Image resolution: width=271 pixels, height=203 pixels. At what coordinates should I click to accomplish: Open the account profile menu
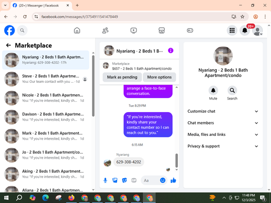[257, 30]
